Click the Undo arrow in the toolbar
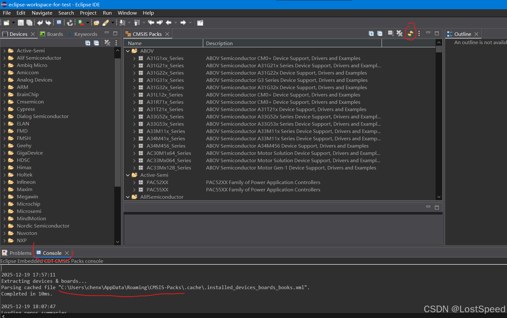 (x=40, y=23)
